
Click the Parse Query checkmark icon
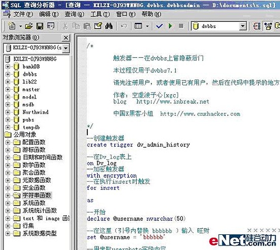[x=159, y=26]
